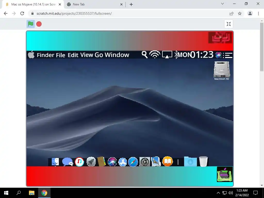Open System Preferences gear in dock
Viewport: 264px width, 198px height.
point(145,162)
